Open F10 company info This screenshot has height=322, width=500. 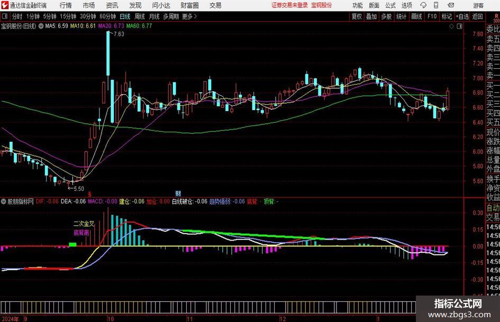click(432, 16)
